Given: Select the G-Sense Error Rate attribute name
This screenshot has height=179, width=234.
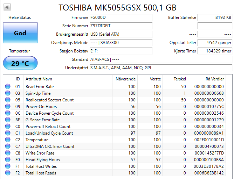Looking at the screenshot, I should (x=42, y=120).
